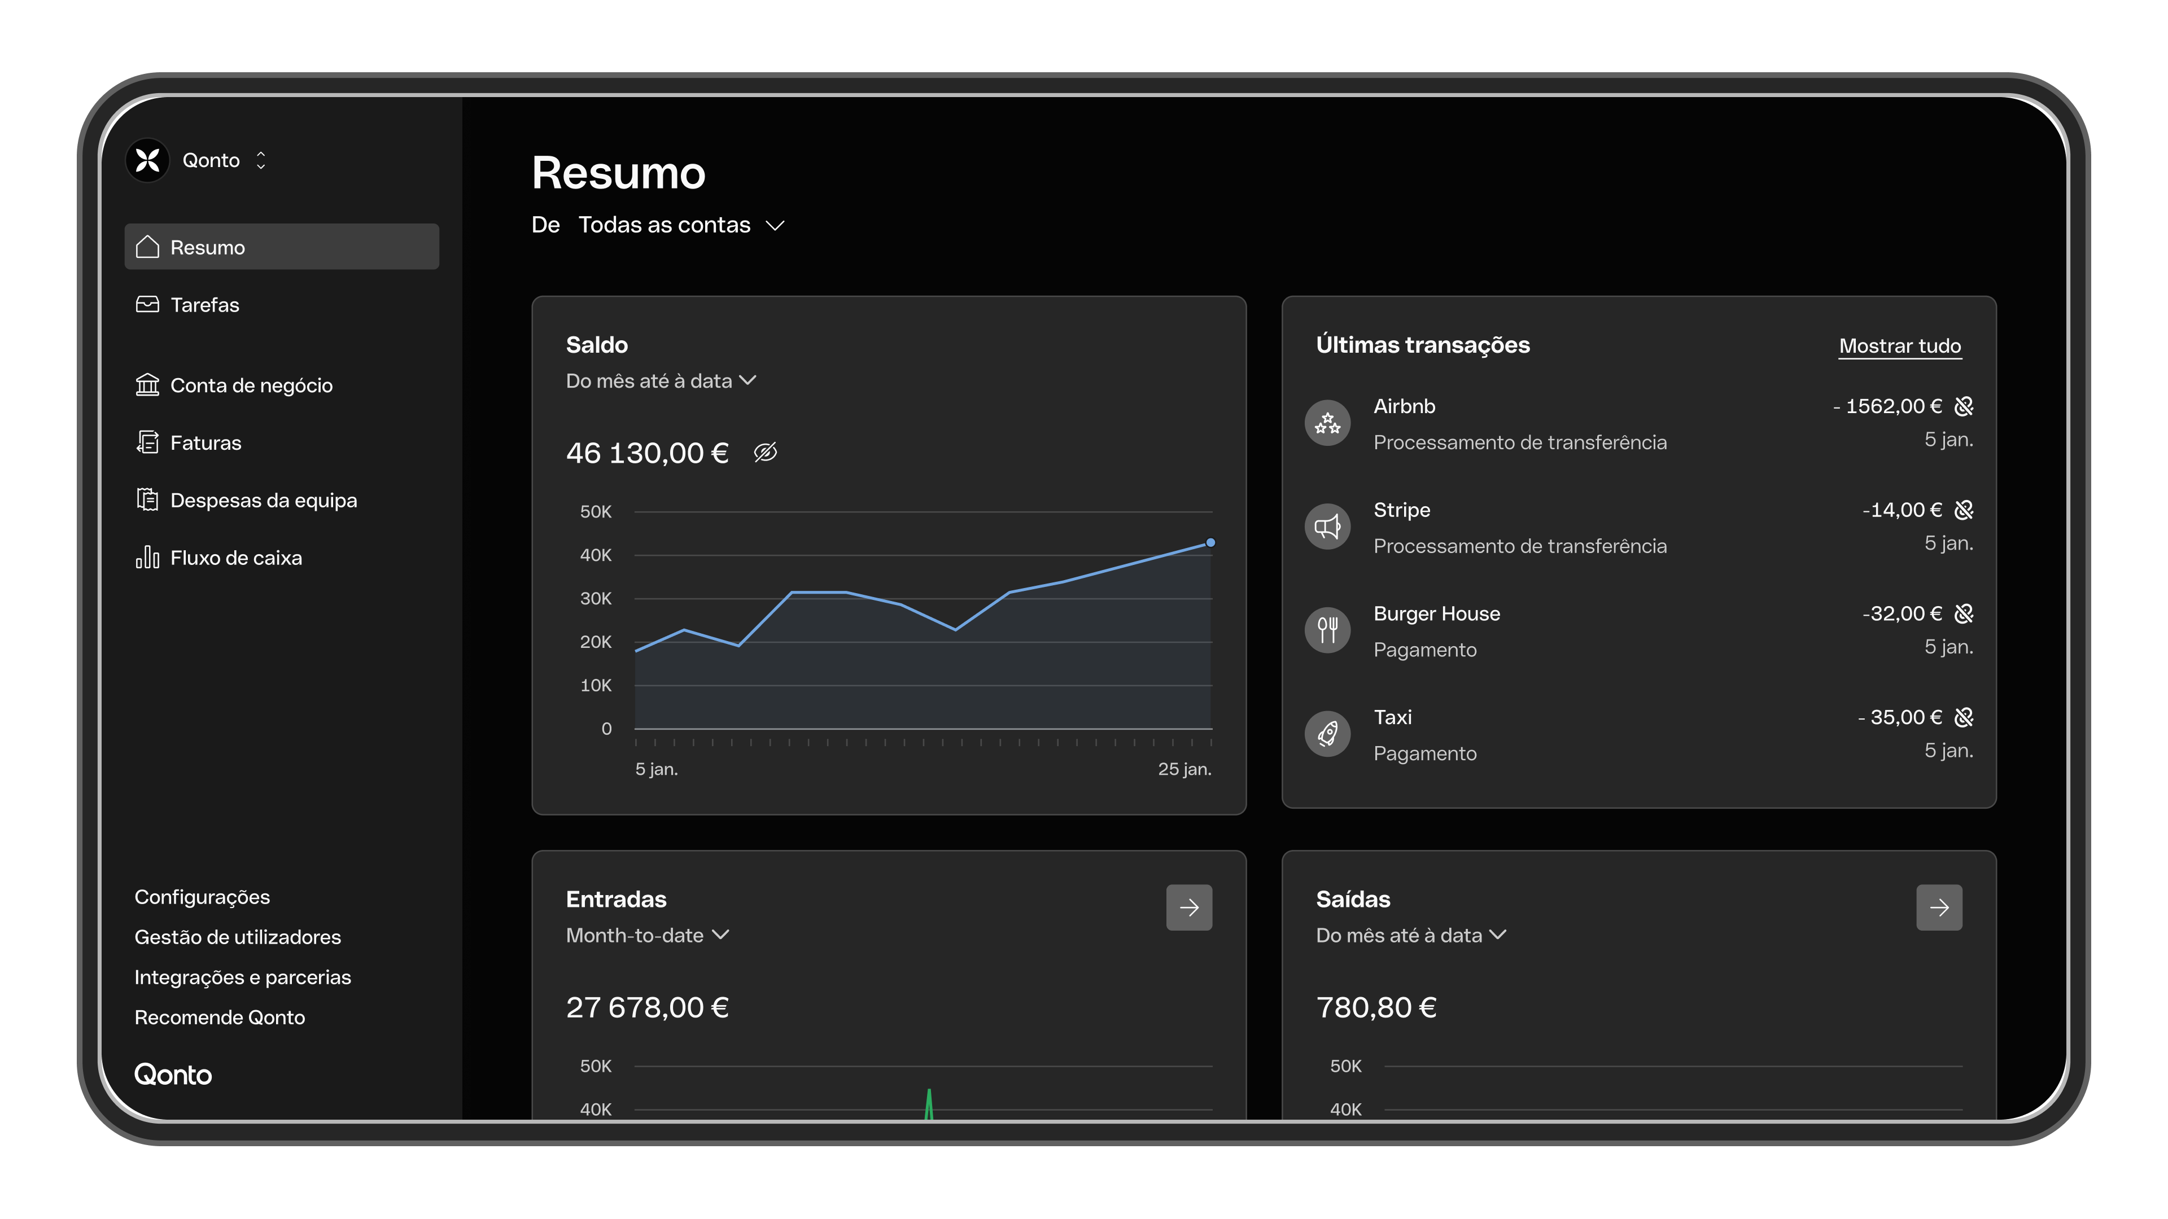Open the Burger House transaction name
This screenshot has height=1219, width=2168.
tap(1437, 613)
